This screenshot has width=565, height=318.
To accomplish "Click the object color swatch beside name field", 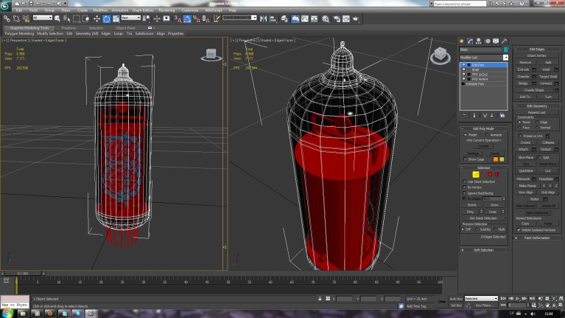I will 505,49.
